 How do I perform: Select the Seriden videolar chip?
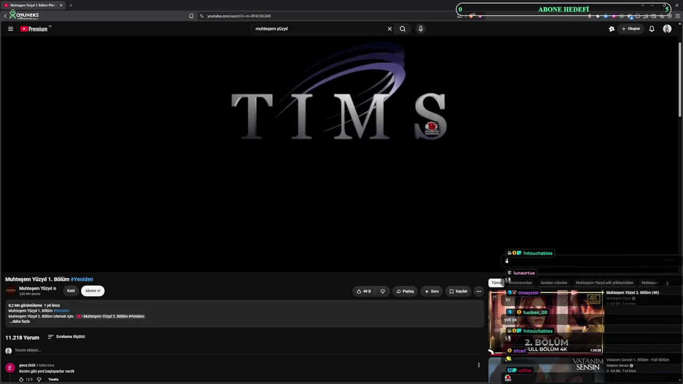coord(554,283)
